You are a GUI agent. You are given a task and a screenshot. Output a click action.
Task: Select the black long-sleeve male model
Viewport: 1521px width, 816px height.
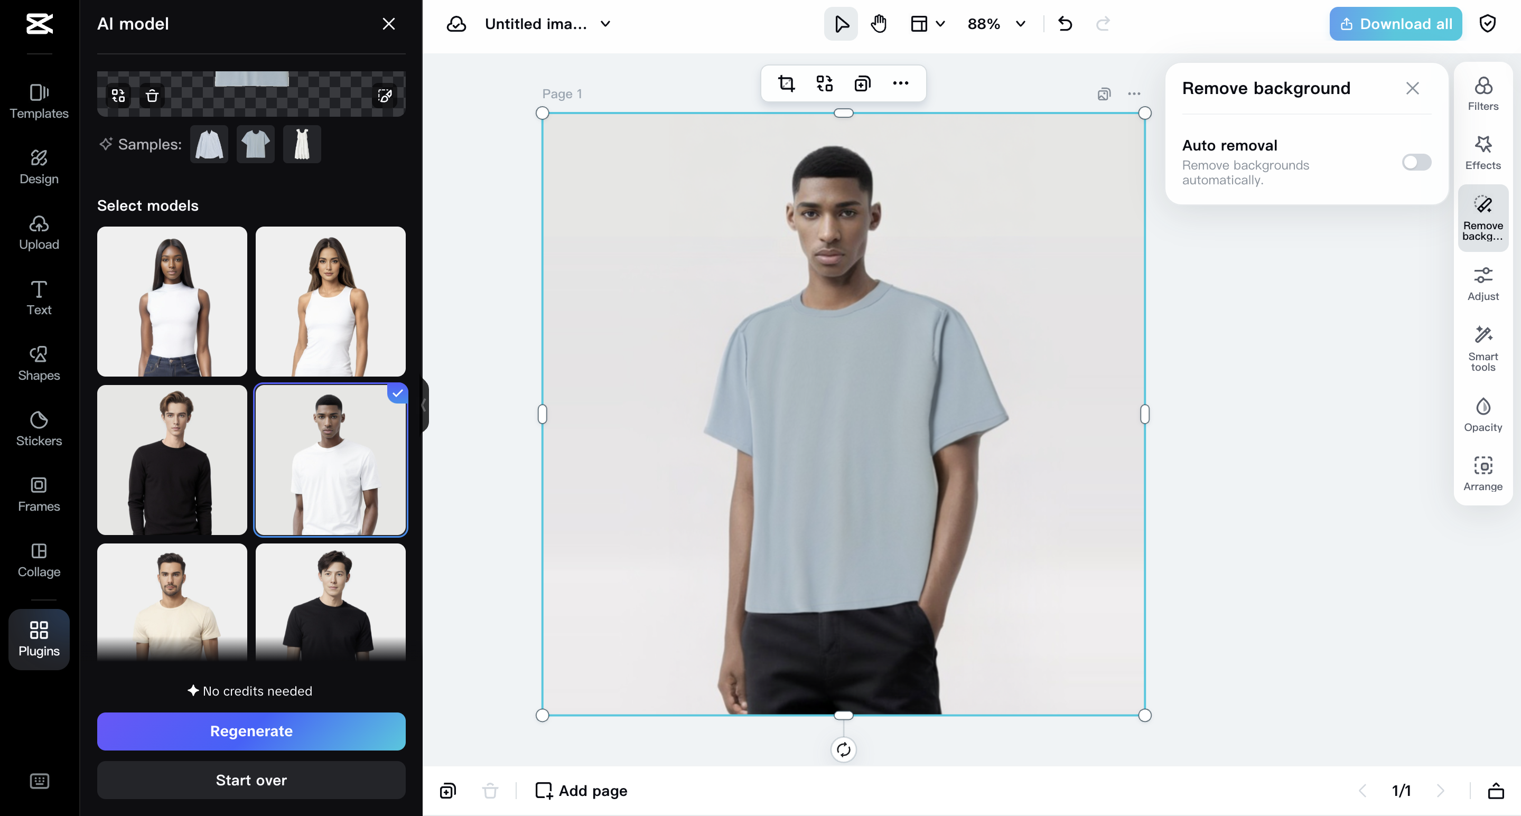click(x=172, y=460)
